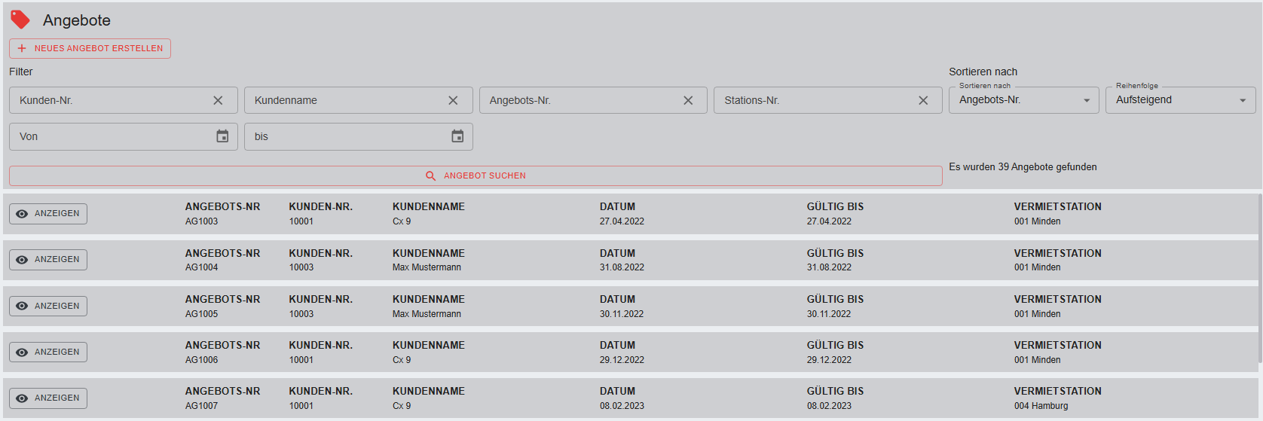Show offer AG1003 via Anzeigen
This screenshot has height=421, width=1263.
(x=48, y=214)
